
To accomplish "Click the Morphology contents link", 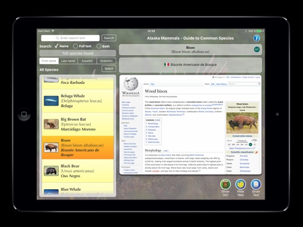I will coord(153,123).
